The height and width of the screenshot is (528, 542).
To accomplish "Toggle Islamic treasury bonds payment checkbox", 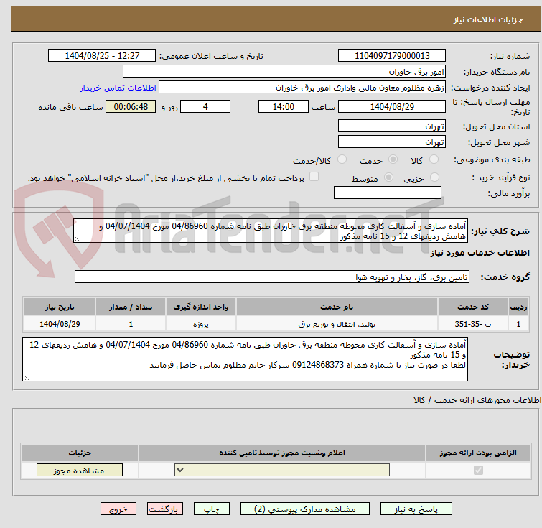I will pyautogui.click(x=314, y=177).
